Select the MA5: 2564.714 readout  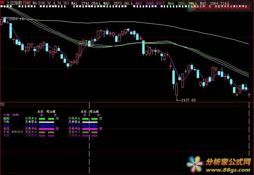(x=213, y=3)
